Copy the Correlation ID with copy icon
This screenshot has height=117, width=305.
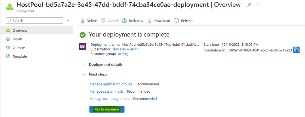[x=296, y=50]
